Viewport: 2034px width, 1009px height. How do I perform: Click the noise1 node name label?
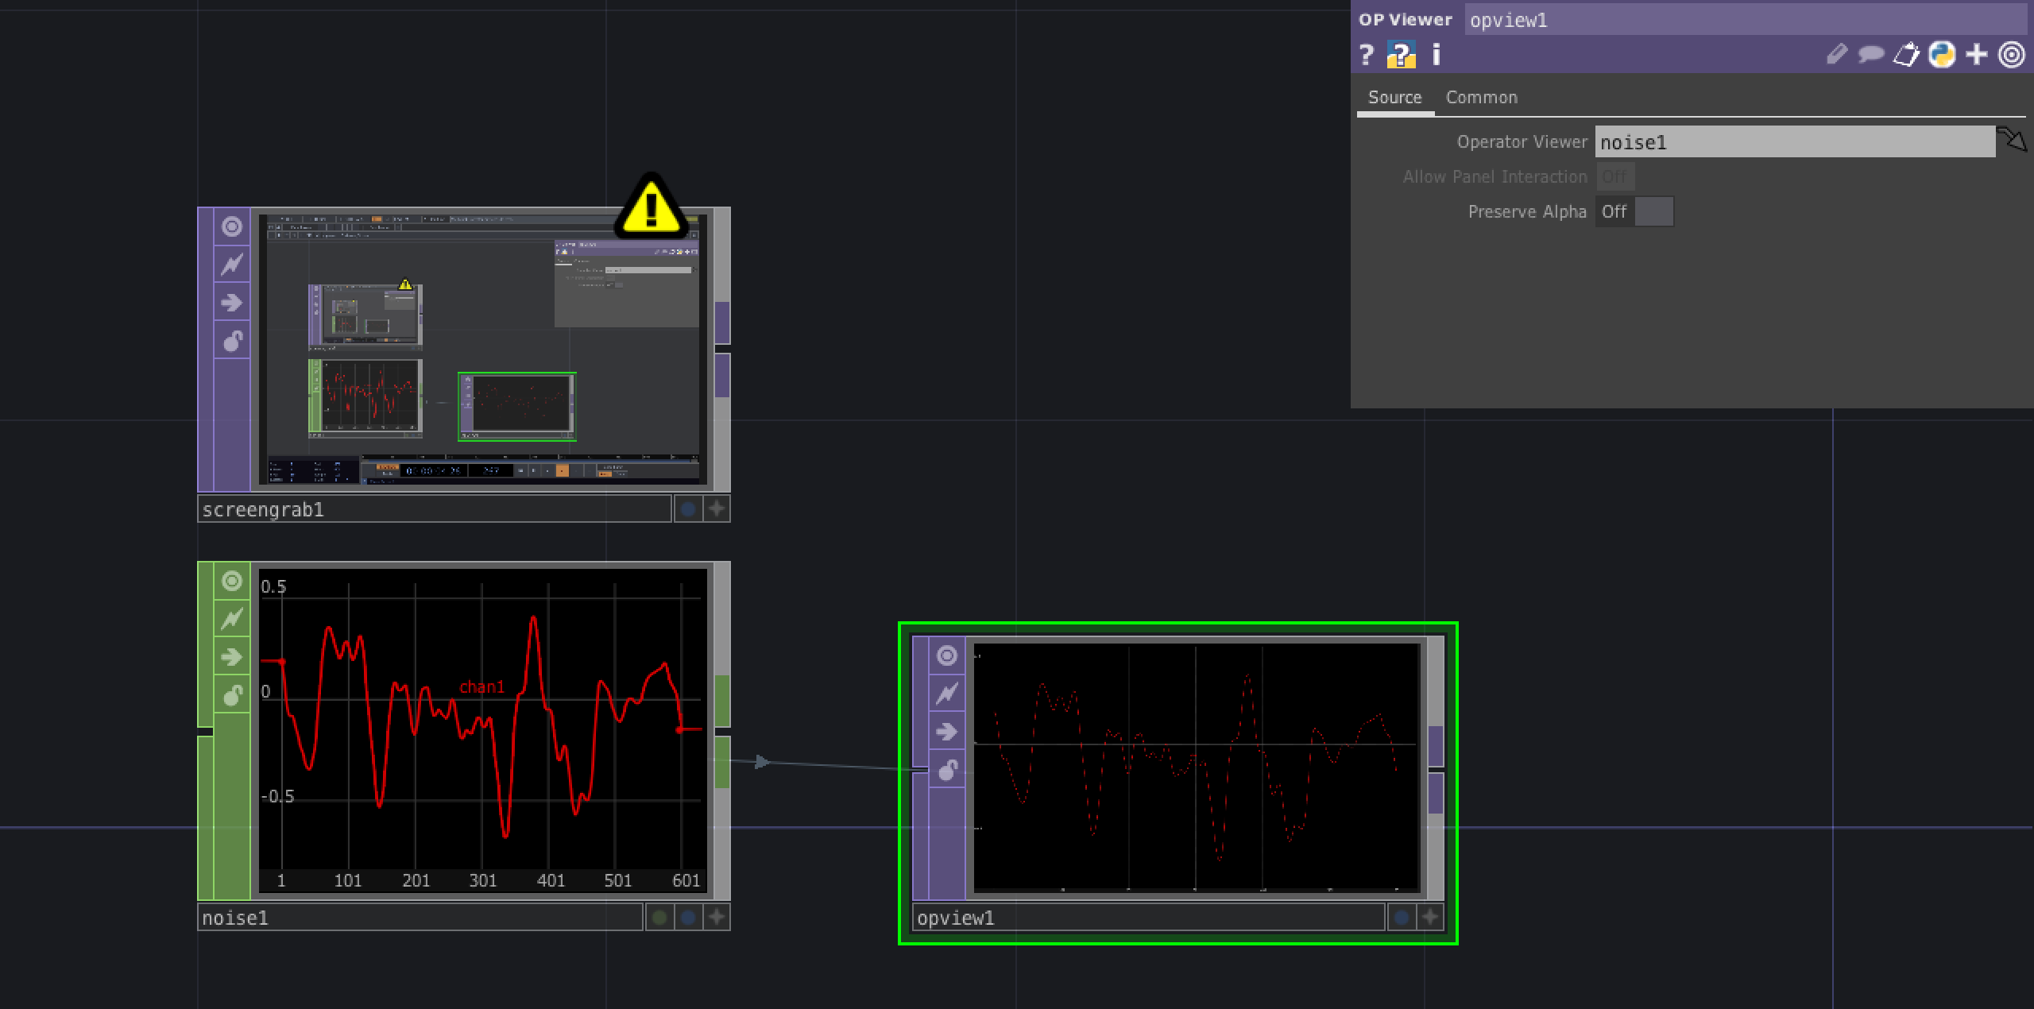[420, 918]
